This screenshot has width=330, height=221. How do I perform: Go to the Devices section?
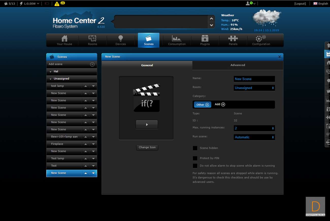pyautogui.click(x=121, y=40)
